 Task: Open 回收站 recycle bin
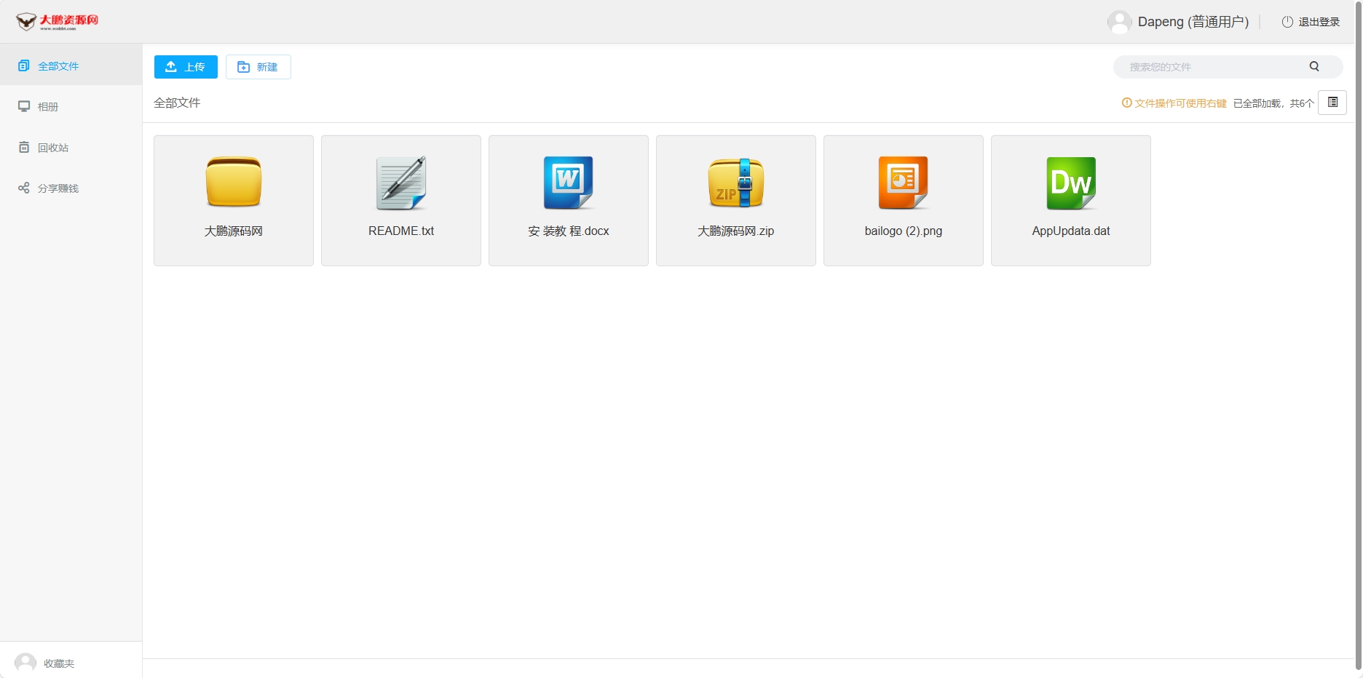click(52, 148)
